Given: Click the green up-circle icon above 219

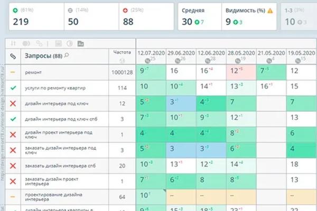Looking at the screenshot, I should [15, 11].
